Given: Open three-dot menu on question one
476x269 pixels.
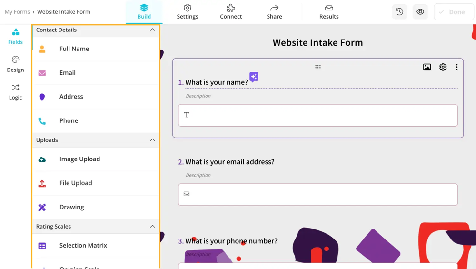Looking at the screenshot, I should [456, 67].
